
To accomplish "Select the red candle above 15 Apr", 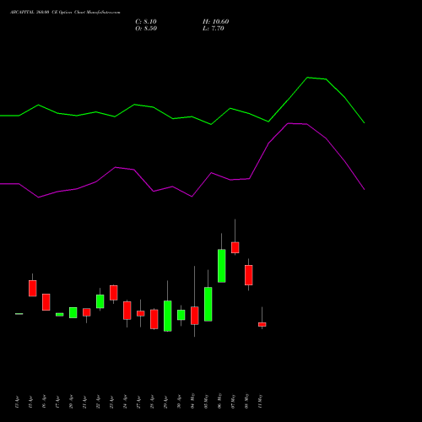I will coord(33,289).
